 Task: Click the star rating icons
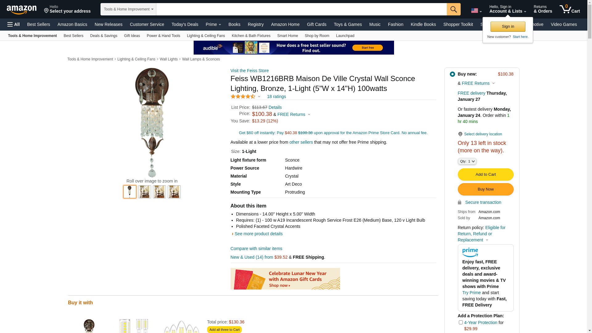pos(243,97)
